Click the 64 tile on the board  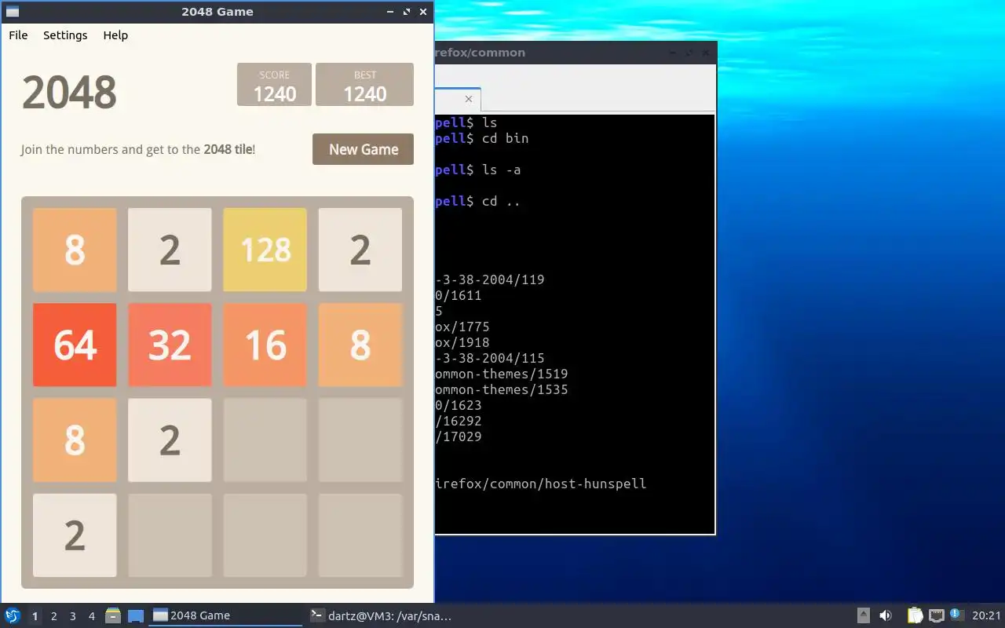coord(75,345)
